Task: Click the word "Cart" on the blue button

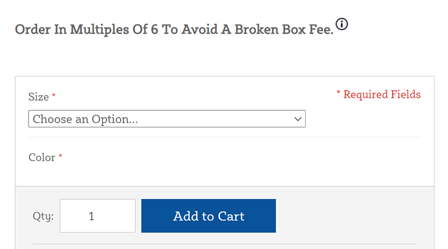Action: pos(231,216)
